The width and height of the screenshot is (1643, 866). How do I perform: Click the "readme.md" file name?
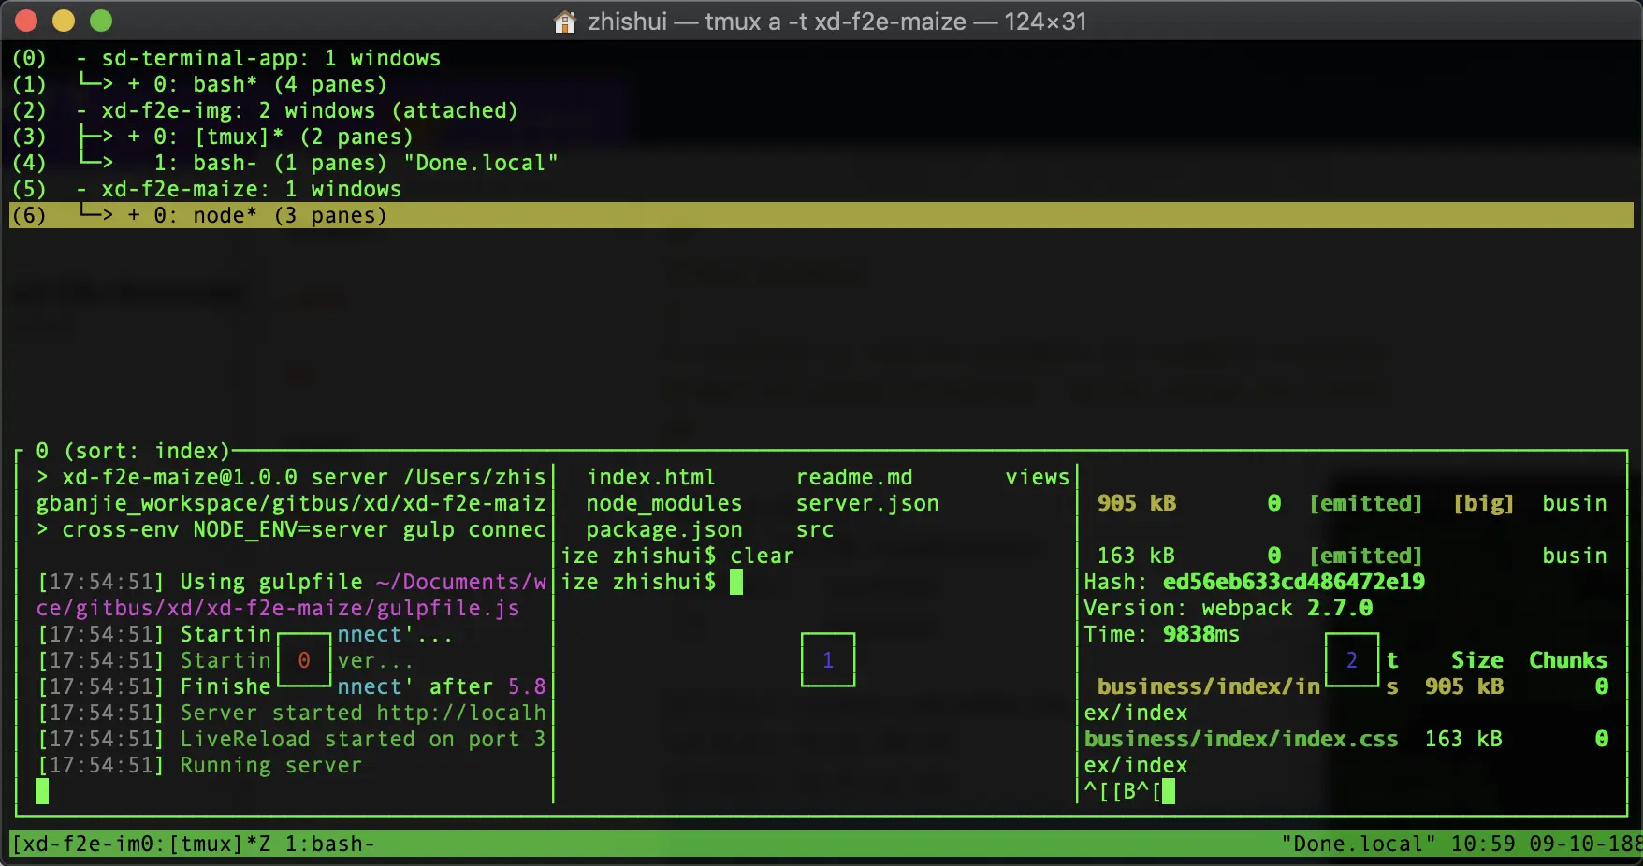point(854,477)
